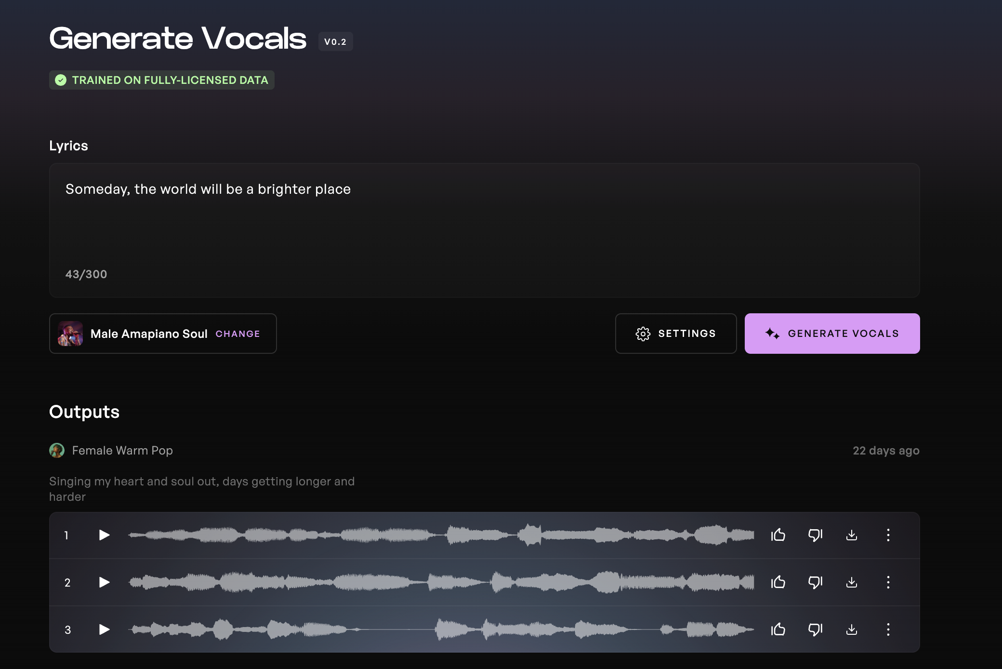Dislike output track 2
Image resolution: width=1002 pixels, height=669 pixels.
(815, 582)
